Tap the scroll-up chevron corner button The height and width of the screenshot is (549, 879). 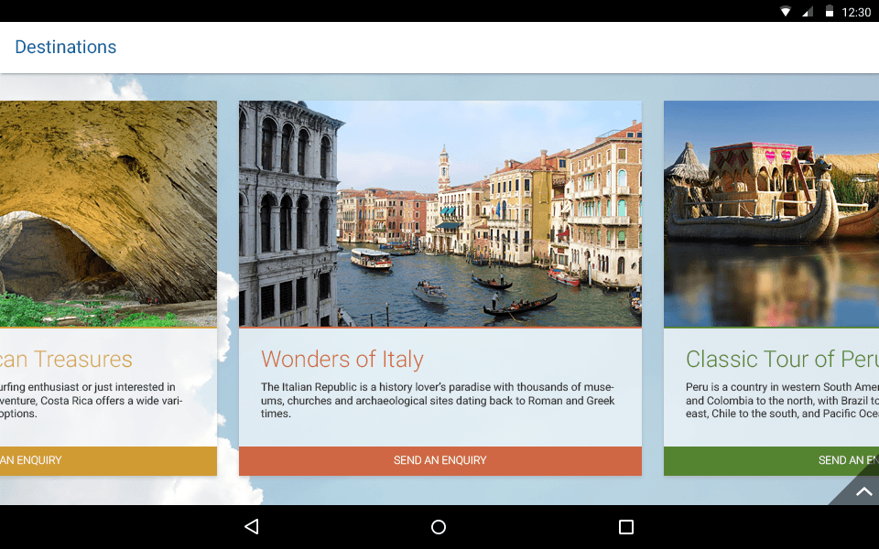863,491
